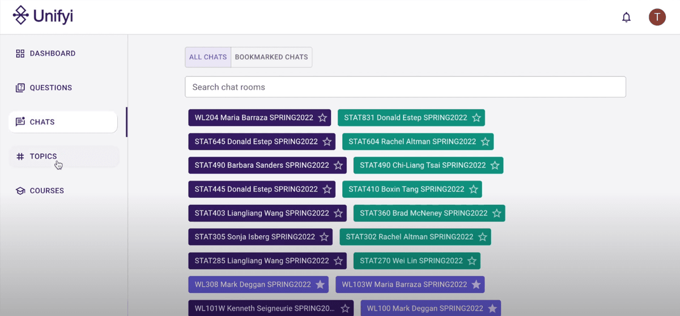Open the STAT490 Barbara Sanders chat room
This screenshot has height=316, width=680.
(x=261, y=166)
